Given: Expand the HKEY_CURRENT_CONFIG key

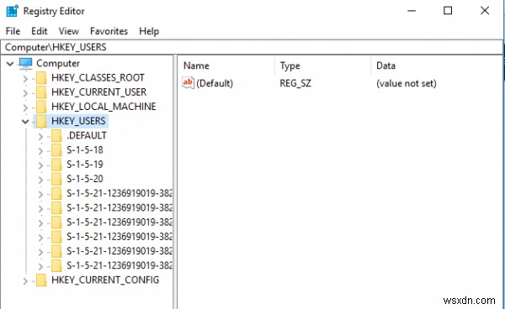Looking at the screenshot, I should point(25,281).
